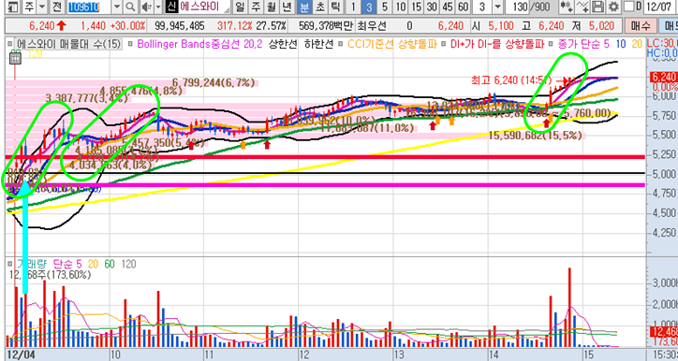Click the interval value 3 combo field
The image size is (678, 361).
pos(482,7)
